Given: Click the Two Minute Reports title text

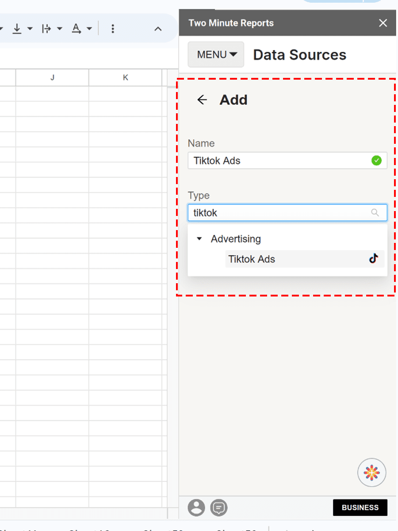Looking at the screenshot, I should (231, 23).
